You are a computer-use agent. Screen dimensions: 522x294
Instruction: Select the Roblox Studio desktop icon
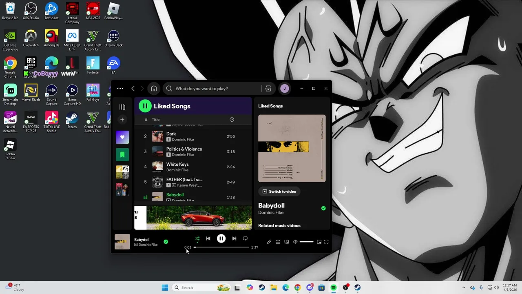[10, 149]
